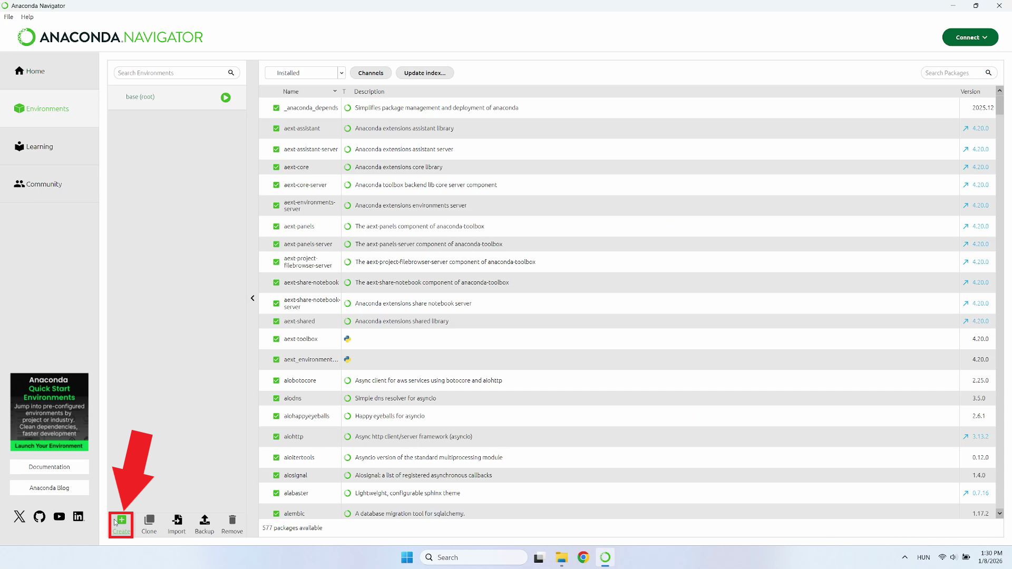Click the Channels button
The image size is (1012, 569).
coord(371,73)
